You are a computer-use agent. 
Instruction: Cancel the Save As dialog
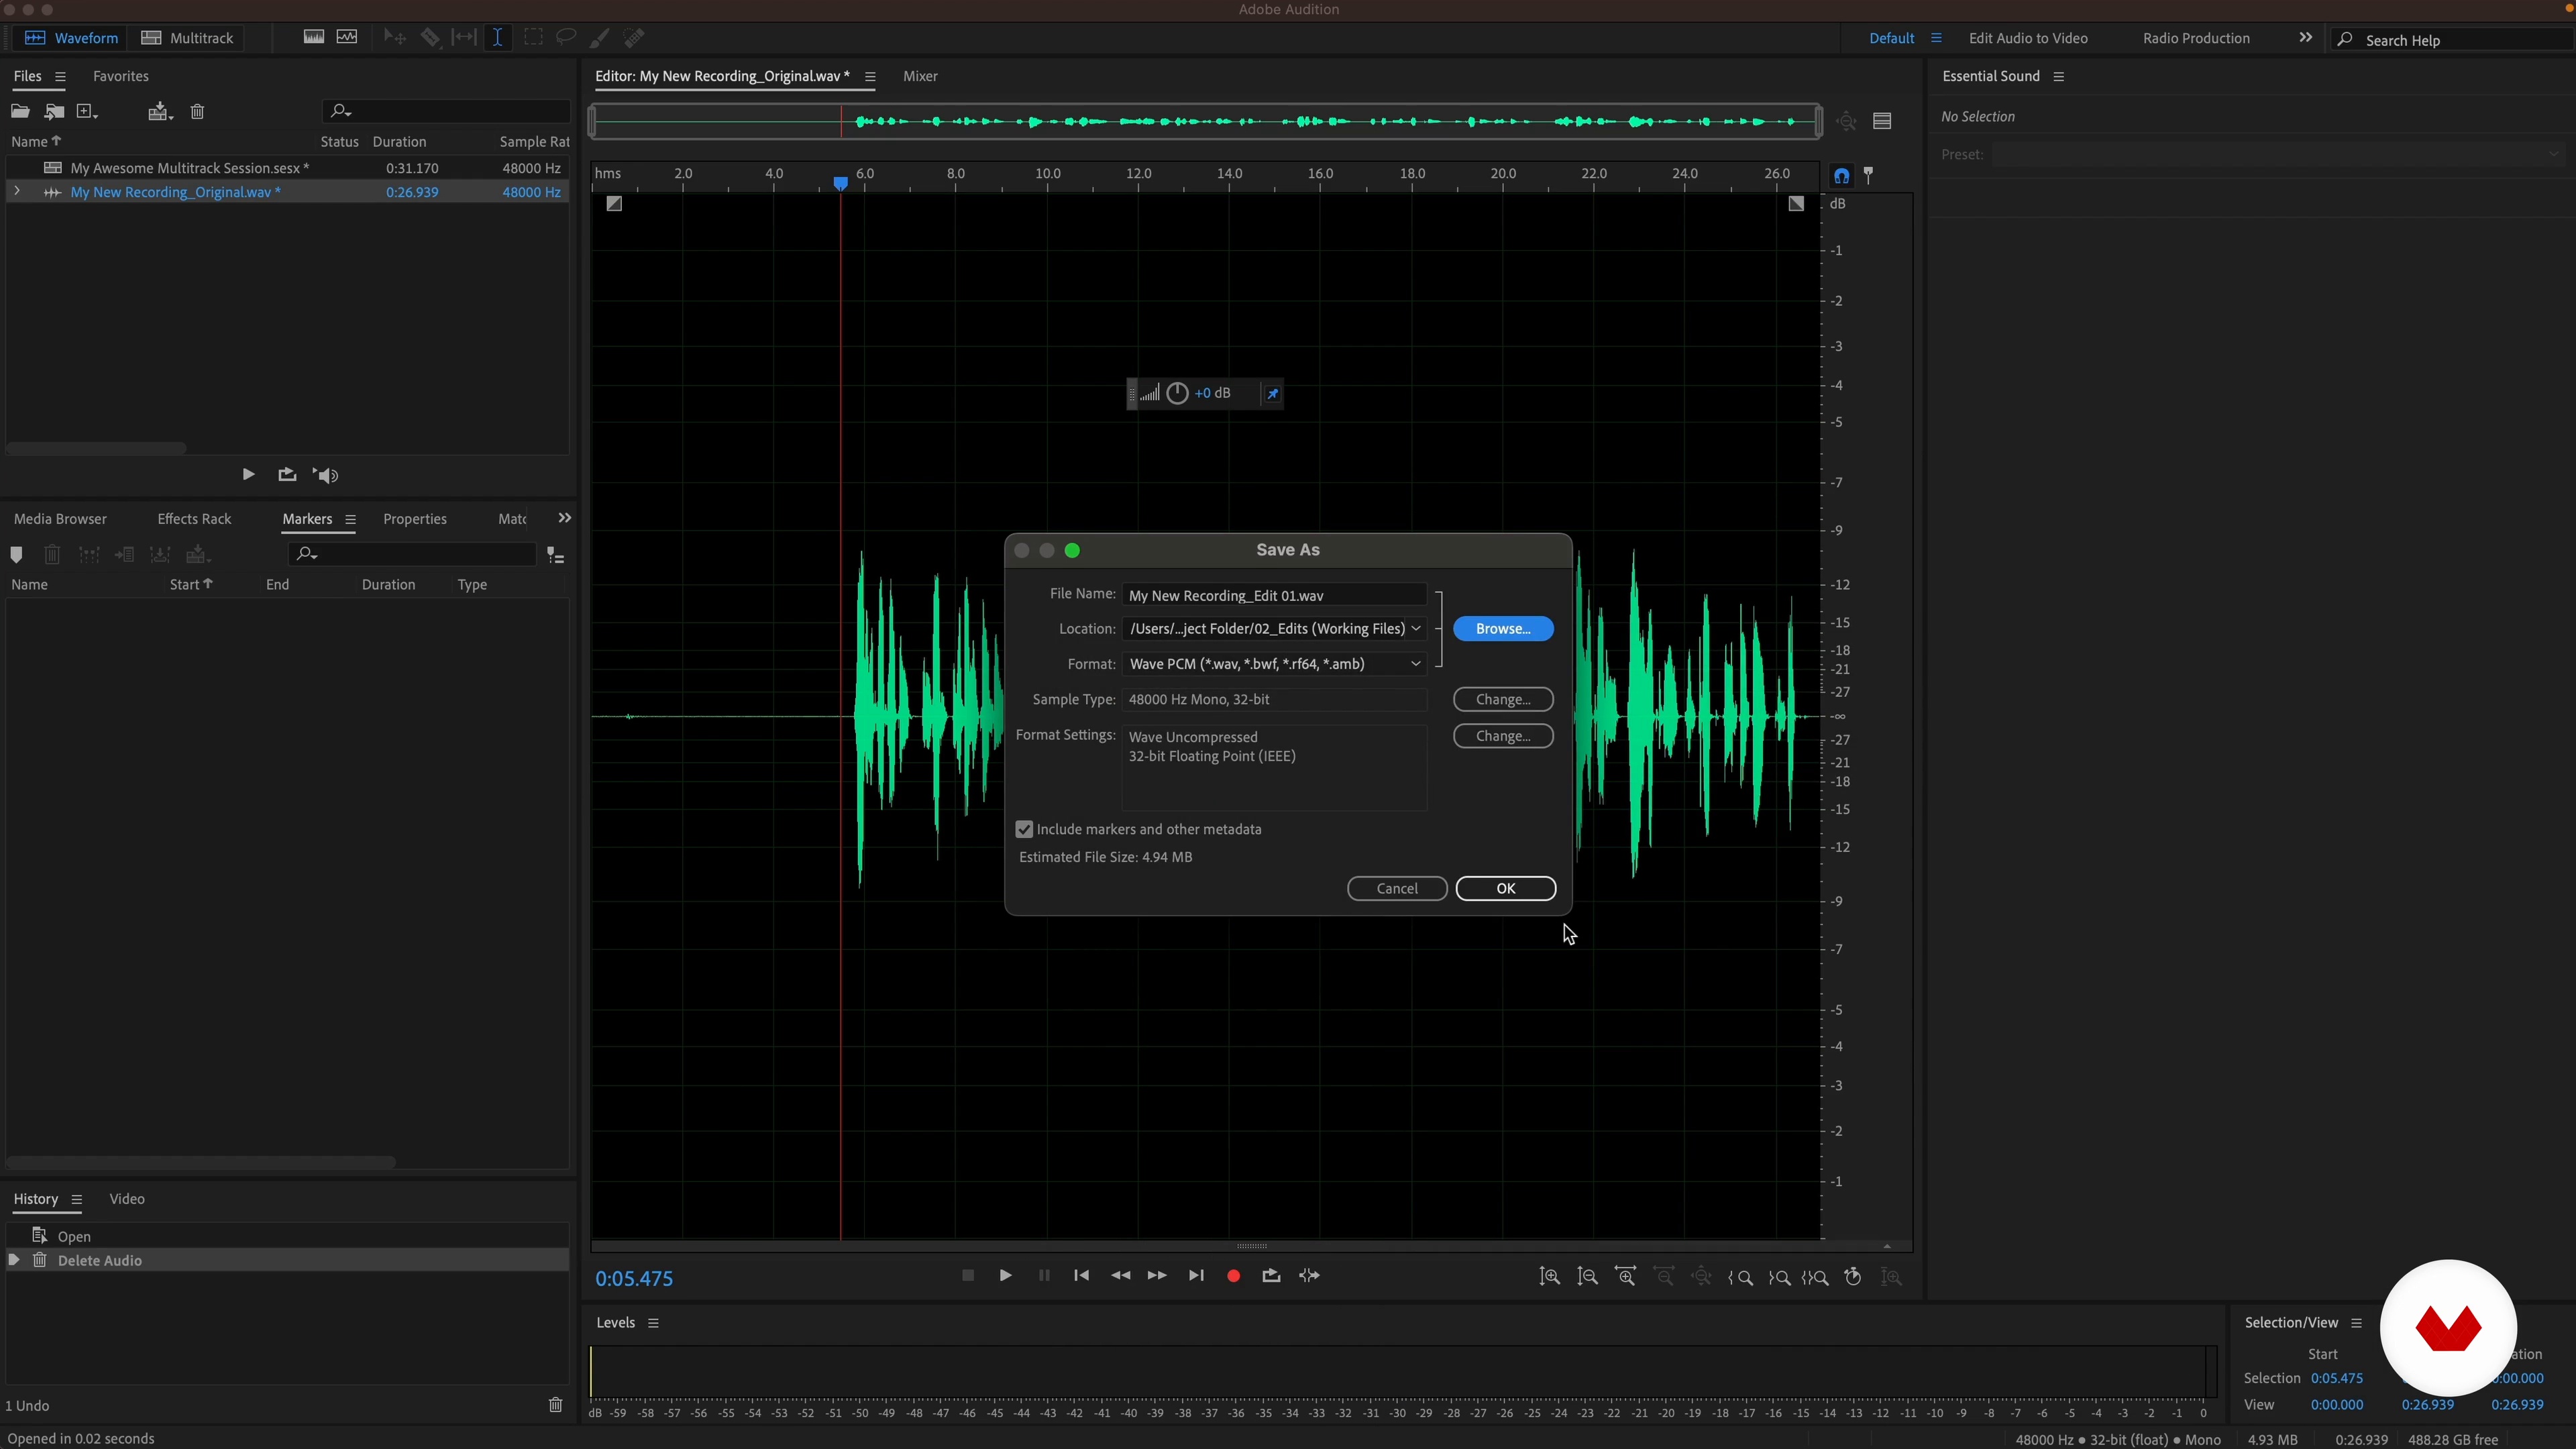tap(1397, 888)
